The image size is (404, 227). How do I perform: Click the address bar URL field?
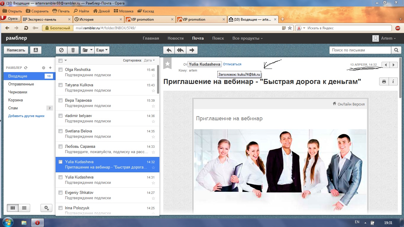click(x=177, y=28)
